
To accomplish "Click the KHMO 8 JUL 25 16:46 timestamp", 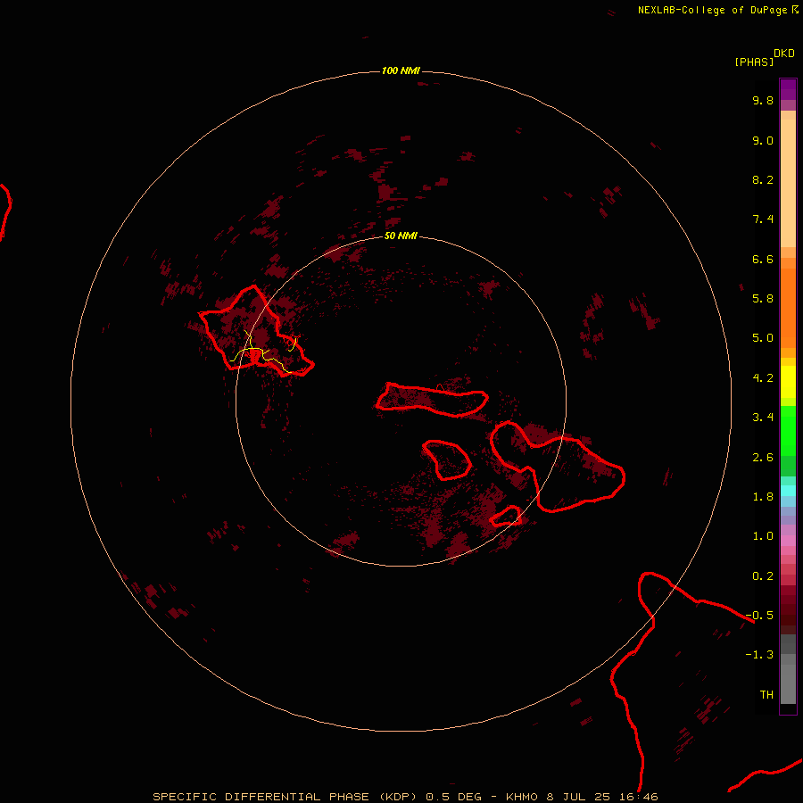I will coord(582,797).
